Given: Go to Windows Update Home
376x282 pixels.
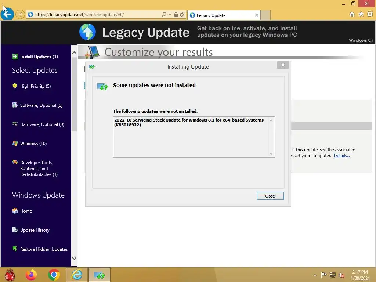Looking at the screenshot, I should tap(26, 211).
